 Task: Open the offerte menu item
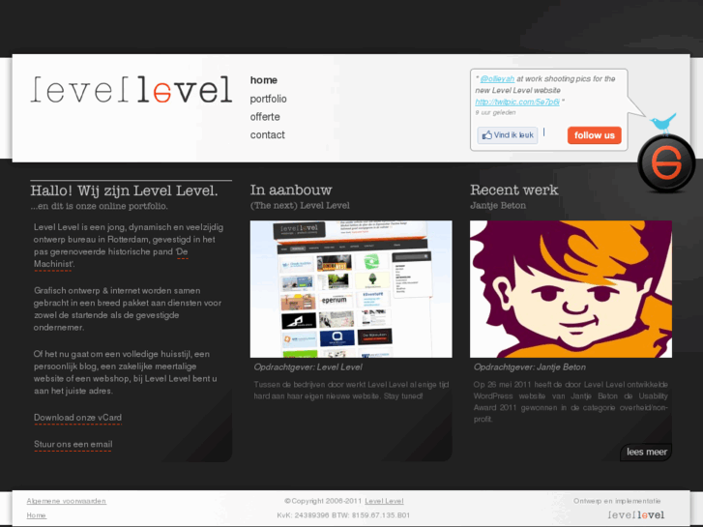[x=265, y=117]
